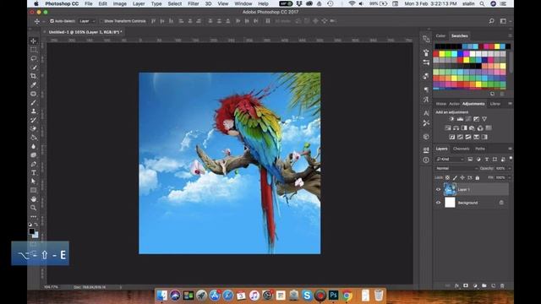Open the Auto-Select Layer dropdown
This screenshot has width=541, height=304.
tap(87, 21)
